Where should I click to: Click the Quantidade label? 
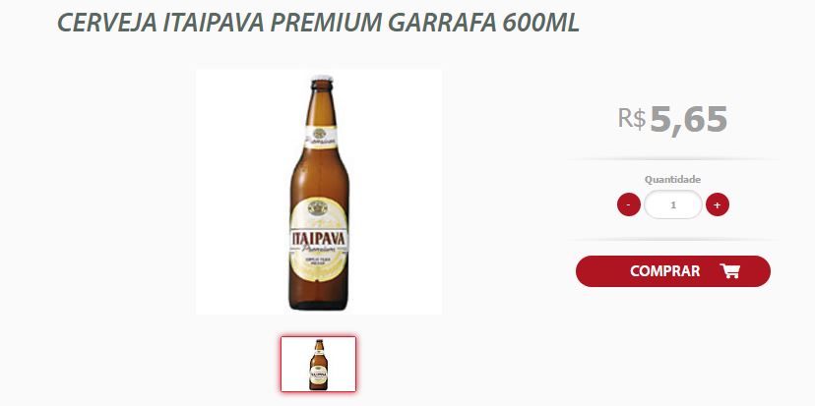point(672,179)
